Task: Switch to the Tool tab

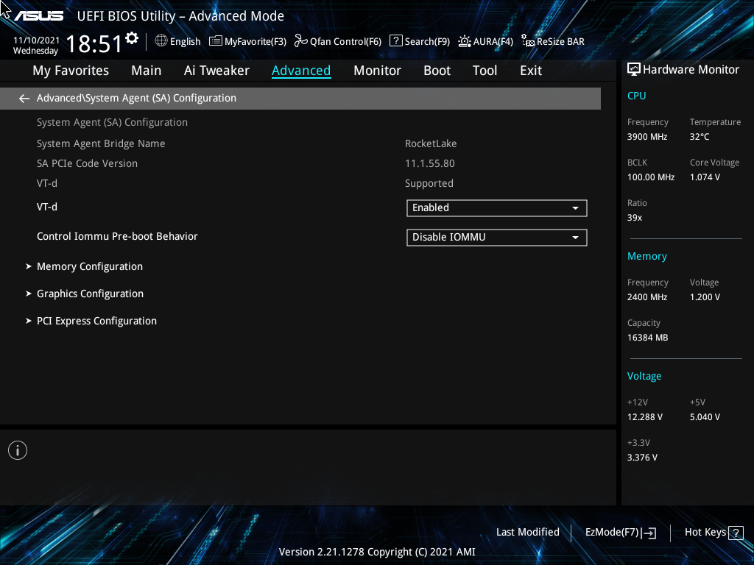Action: tap(485, 71)
